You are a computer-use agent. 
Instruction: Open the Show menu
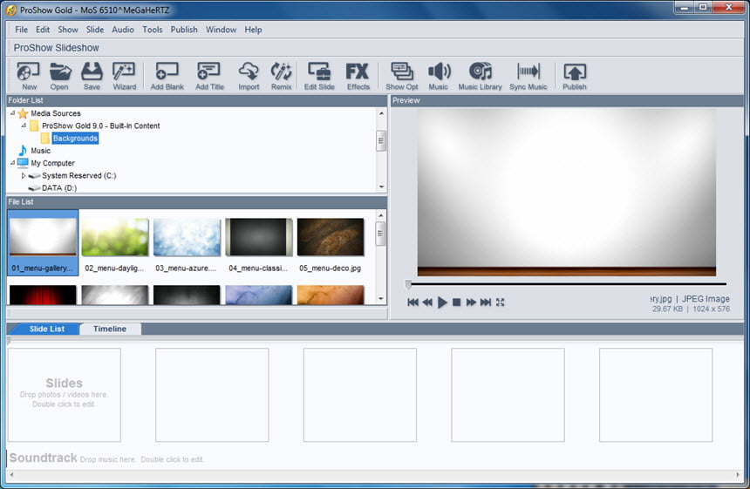point(68,30)
